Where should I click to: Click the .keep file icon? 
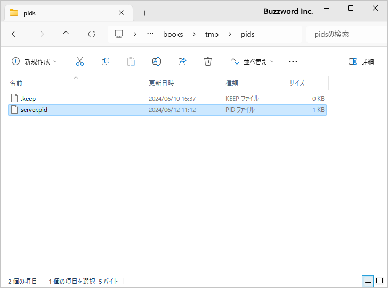[14, 98]
